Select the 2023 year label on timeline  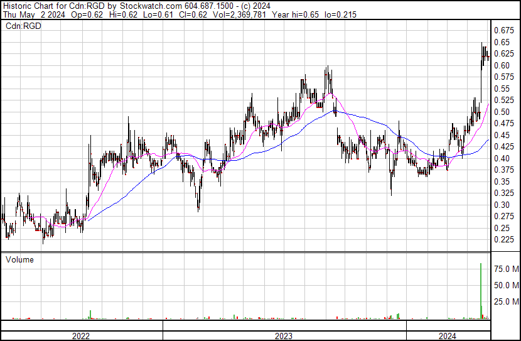tap(284, 336)
